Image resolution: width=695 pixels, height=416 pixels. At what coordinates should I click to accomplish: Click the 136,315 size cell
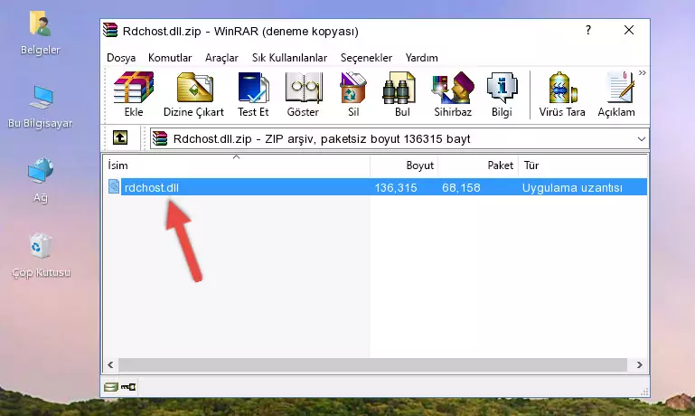(x=396, y=187)
